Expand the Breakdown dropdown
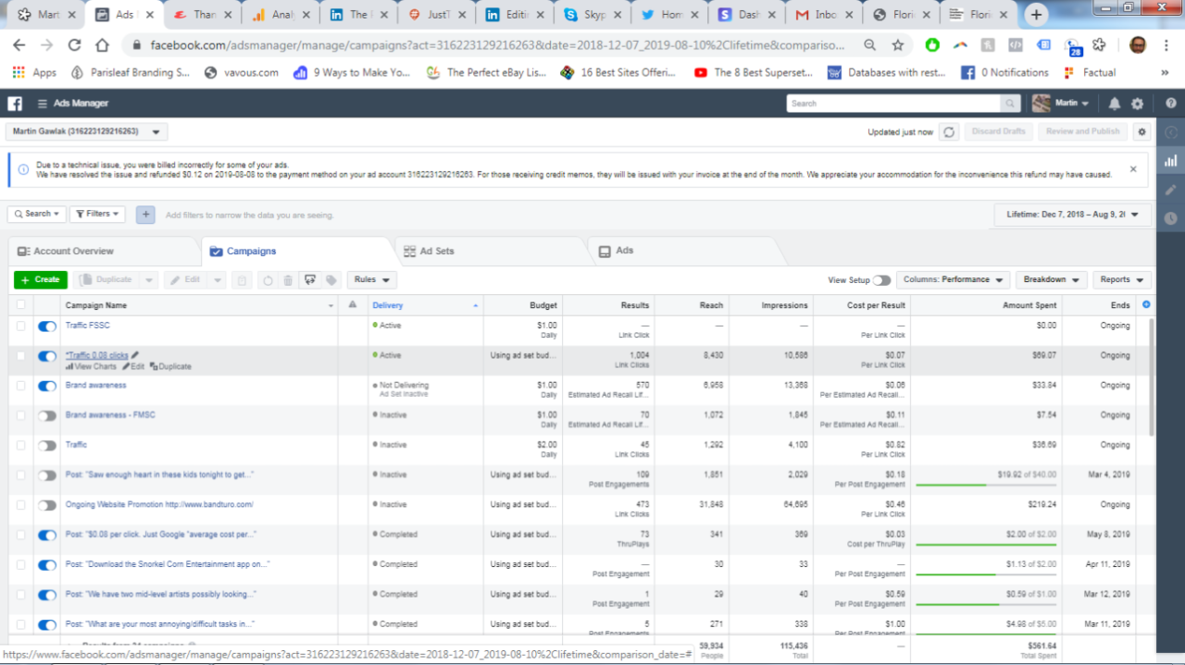Viewport: 1185px width, 665px height. tap(1052, 279)
